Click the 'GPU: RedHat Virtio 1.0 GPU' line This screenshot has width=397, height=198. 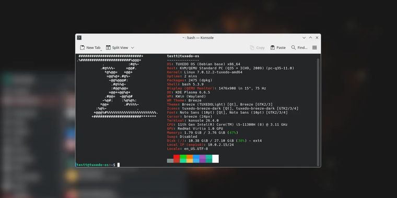point(195,129)
